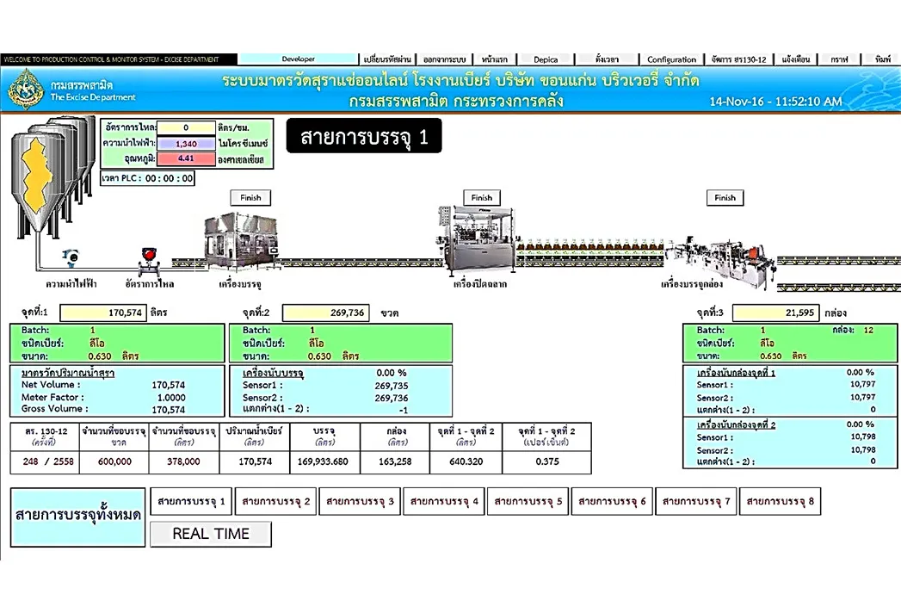
Task: Click the red temperature value field
Action: coord(186,158)
